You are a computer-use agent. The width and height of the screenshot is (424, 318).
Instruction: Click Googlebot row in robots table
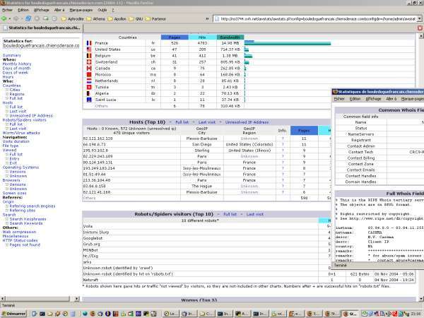(200, 238)
